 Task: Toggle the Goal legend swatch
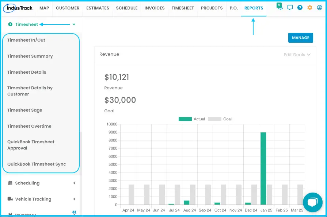(x=215, y=119)
